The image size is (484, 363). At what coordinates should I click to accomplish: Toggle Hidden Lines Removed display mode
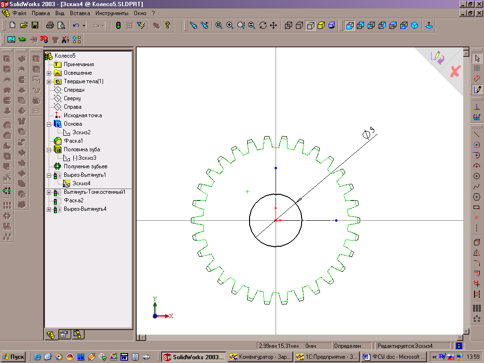[x=310, y=26]
